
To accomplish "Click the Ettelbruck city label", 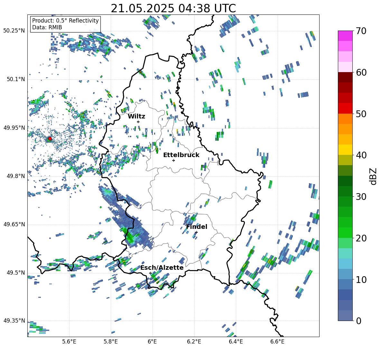I will (x=181, y=155).
